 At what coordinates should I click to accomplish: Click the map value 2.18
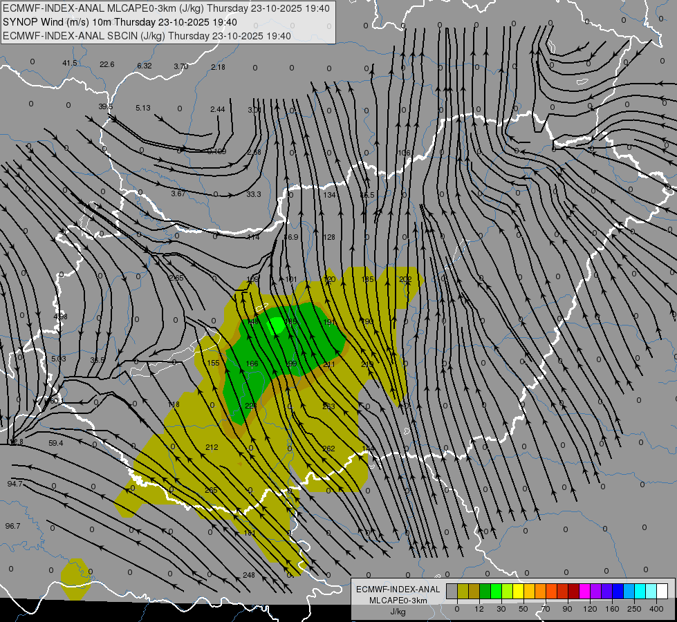218,67
